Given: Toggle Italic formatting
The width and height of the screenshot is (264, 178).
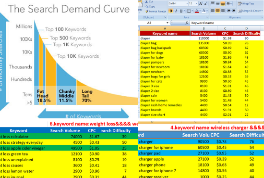Looking at the screenshot, I should pyautogui.click(x=176, y=11).
